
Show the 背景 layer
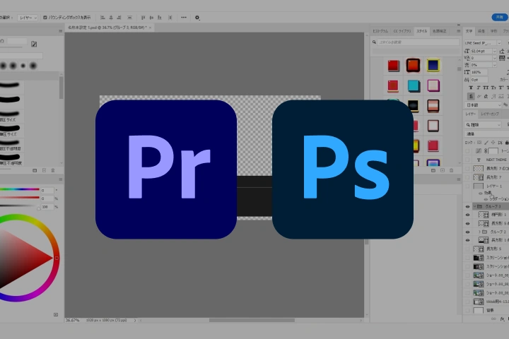pyautogui.click(x=467, y=311)
